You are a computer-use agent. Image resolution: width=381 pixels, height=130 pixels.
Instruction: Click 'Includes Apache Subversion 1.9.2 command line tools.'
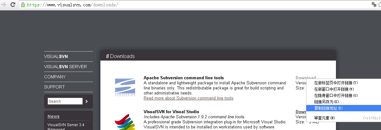click(194, 117)
